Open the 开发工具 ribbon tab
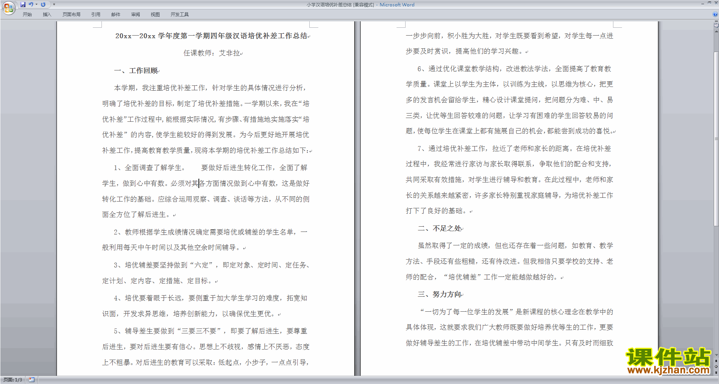Image resolution: width=719 pixels, height=384 pixels. tap(180, 14)
